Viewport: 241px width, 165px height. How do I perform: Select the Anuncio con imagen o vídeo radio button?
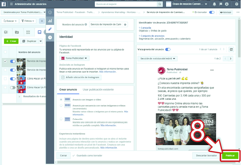(61, 99)
